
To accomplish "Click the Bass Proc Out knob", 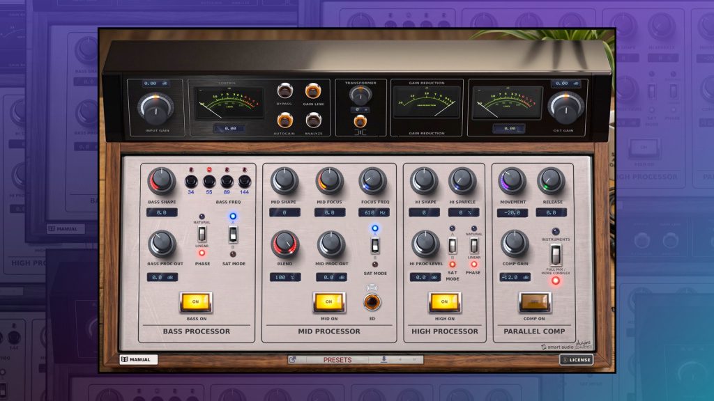I will click(161, 244).
